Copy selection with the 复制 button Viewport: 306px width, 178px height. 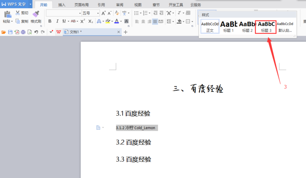pos(22,21)
